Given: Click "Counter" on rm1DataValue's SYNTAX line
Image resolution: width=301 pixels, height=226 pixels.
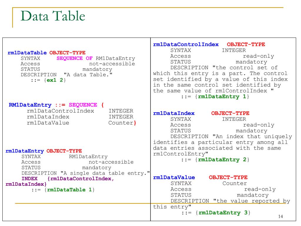Looking at the screenshot, I should pyautogui.click(x=235, y=183).
